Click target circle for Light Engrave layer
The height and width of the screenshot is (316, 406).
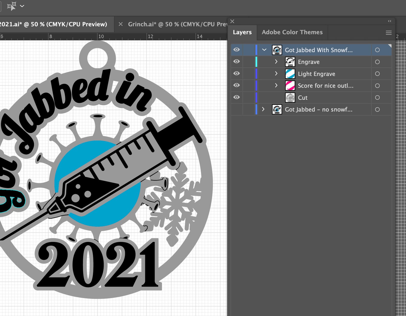click(377, 74)
